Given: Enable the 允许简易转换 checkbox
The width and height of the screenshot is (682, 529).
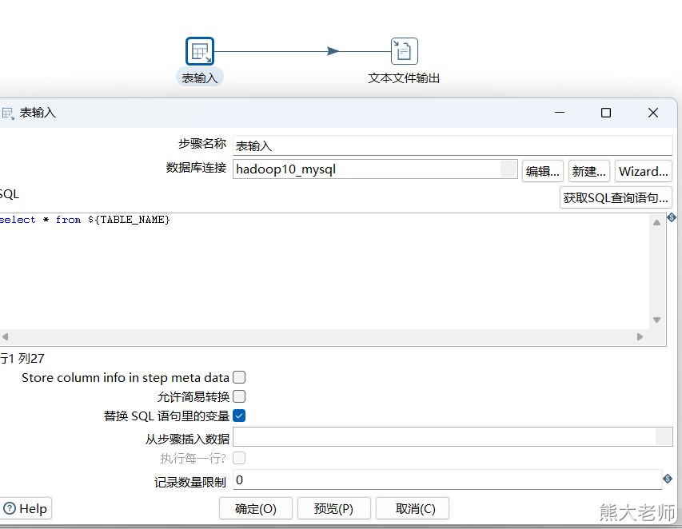Looking at the screenshot, I should click(x=239, y=396).
